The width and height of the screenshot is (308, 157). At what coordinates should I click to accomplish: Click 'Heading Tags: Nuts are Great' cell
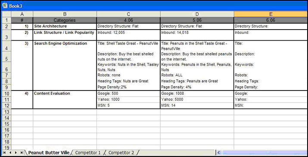128,81
